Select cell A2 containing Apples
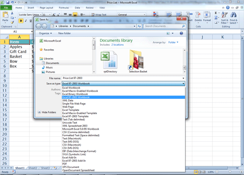 click(x=19, y=47)
